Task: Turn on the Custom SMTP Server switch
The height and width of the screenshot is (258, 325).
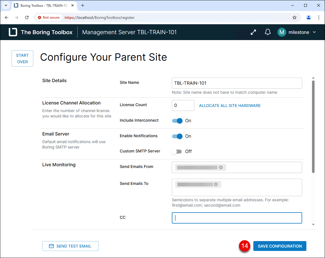Action: pos(177,152)
